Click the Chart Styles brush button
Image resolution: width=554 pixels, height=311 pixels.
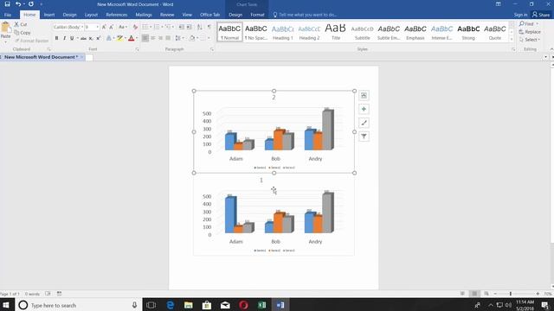(x=364, y=123)
